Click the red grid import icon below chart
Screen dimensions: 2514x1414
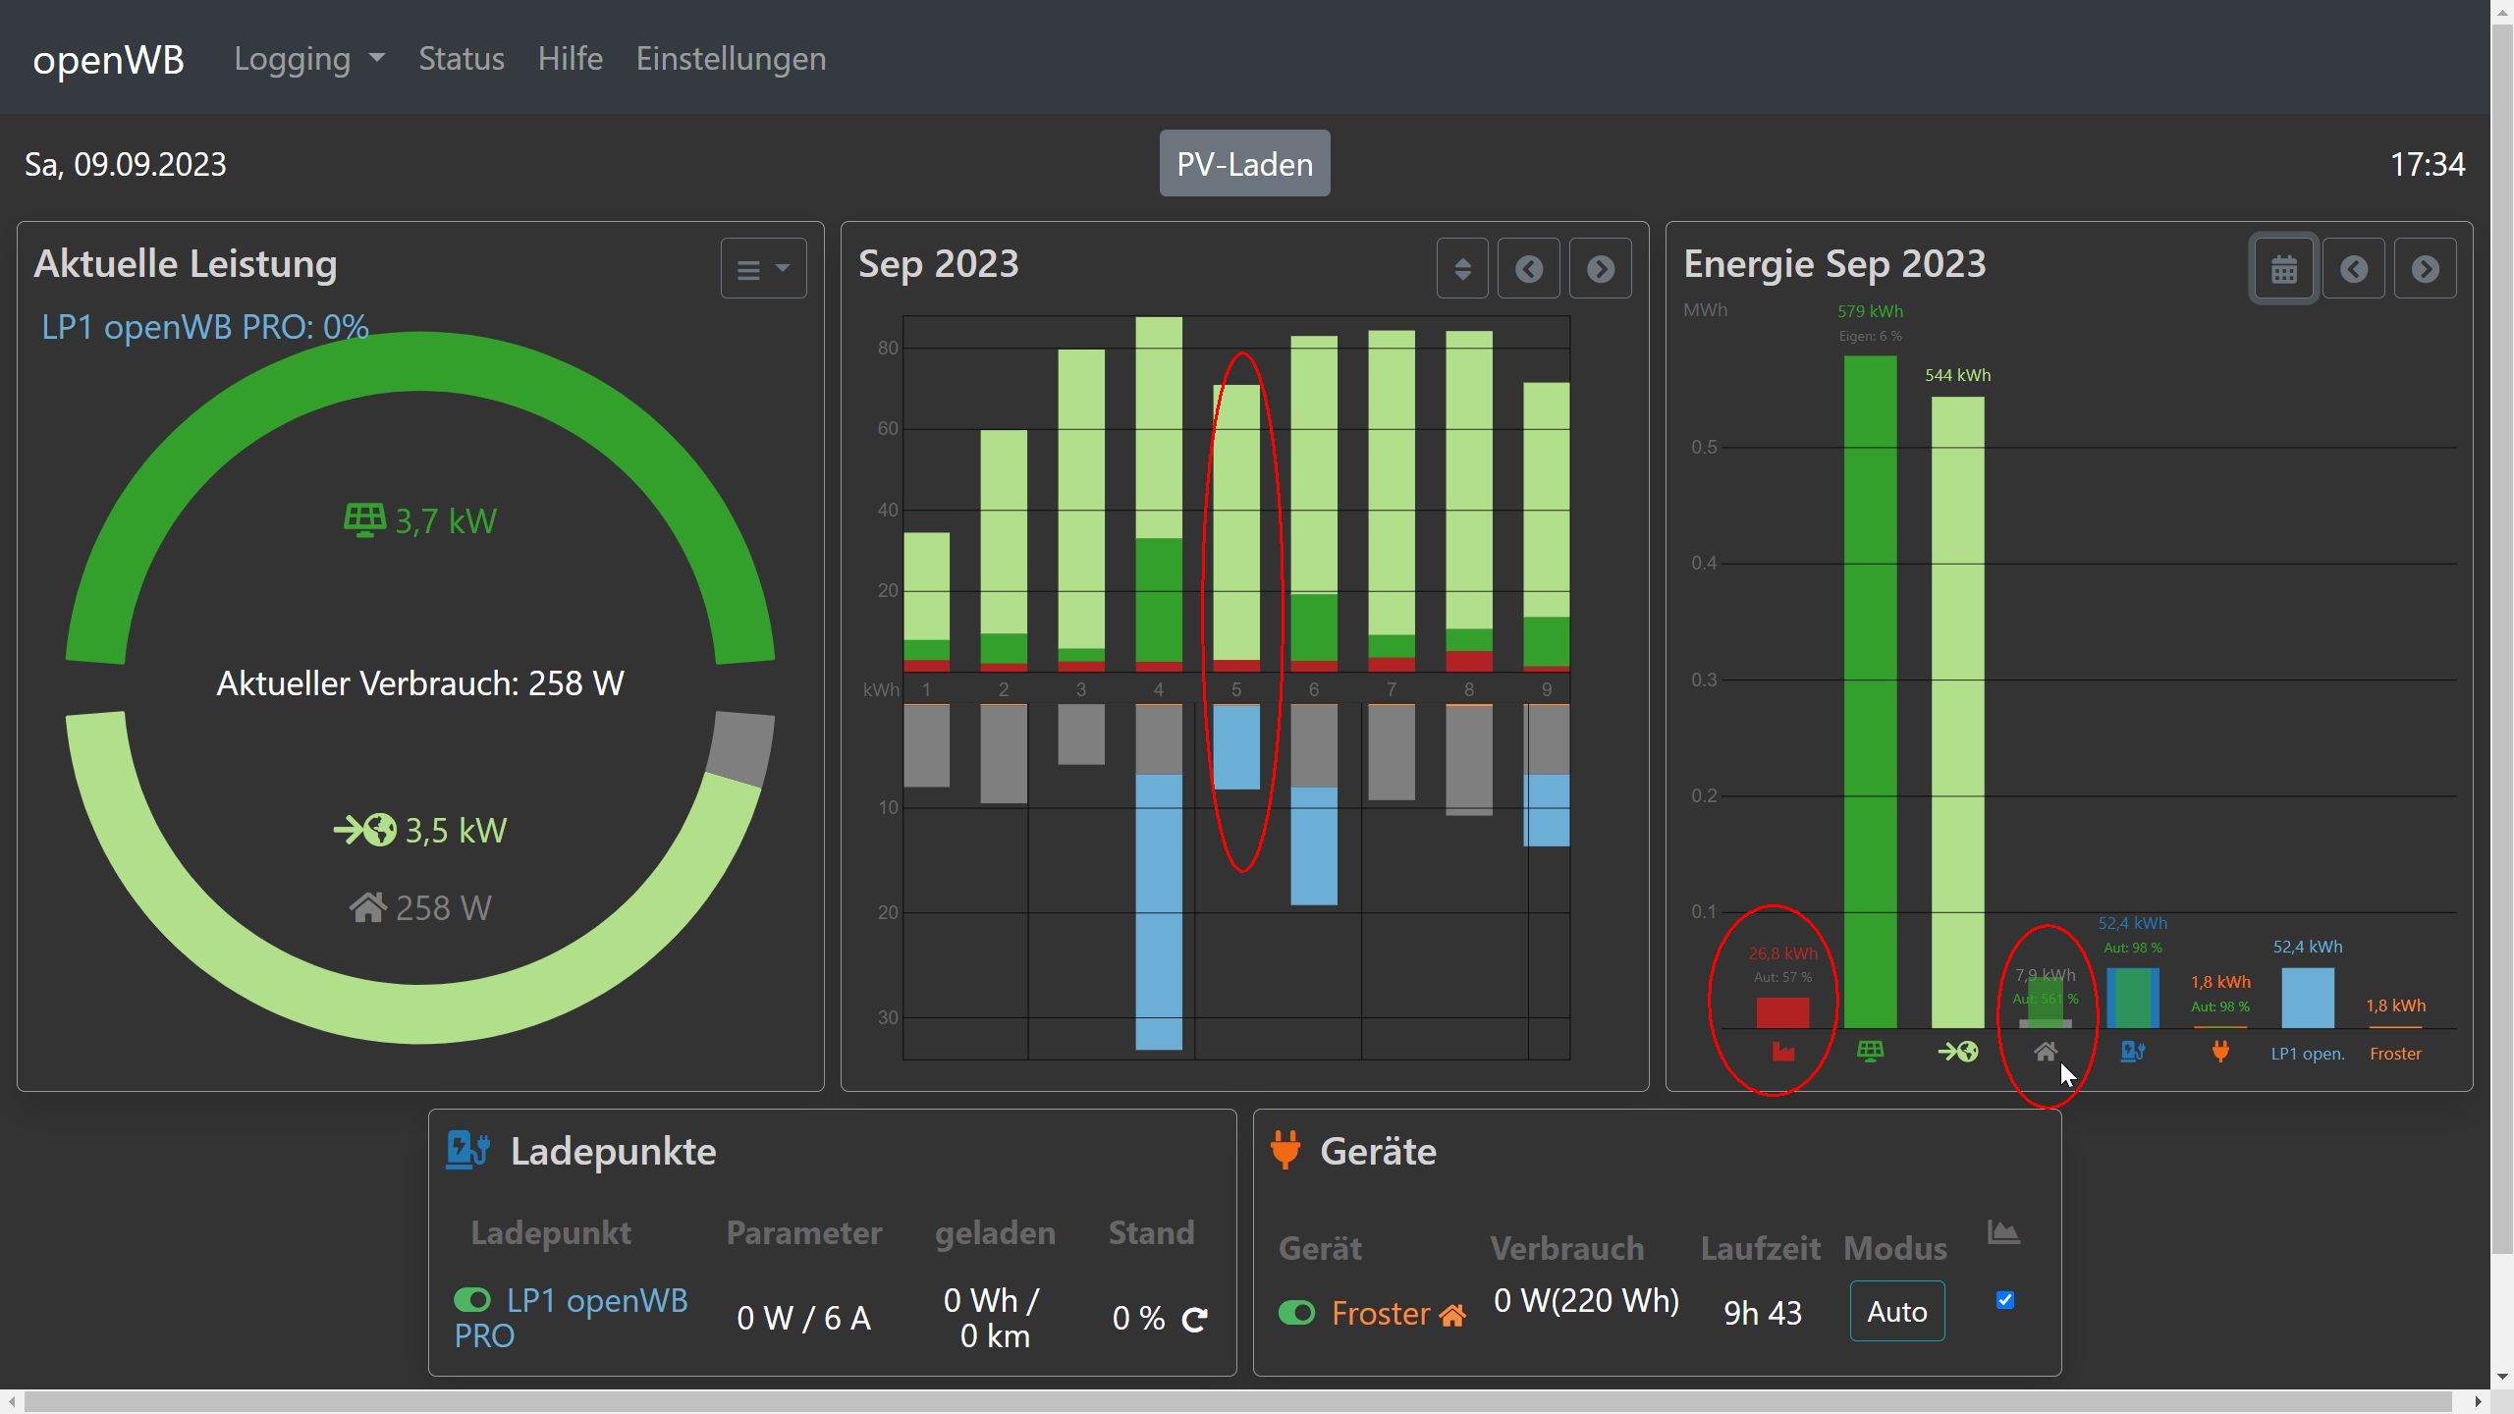tap(1782, 1052)
